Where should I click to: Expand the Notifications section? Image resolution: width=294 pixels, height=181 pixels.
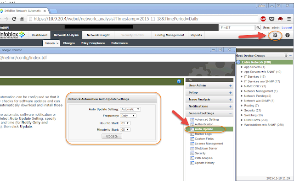[x=230, y=106]
